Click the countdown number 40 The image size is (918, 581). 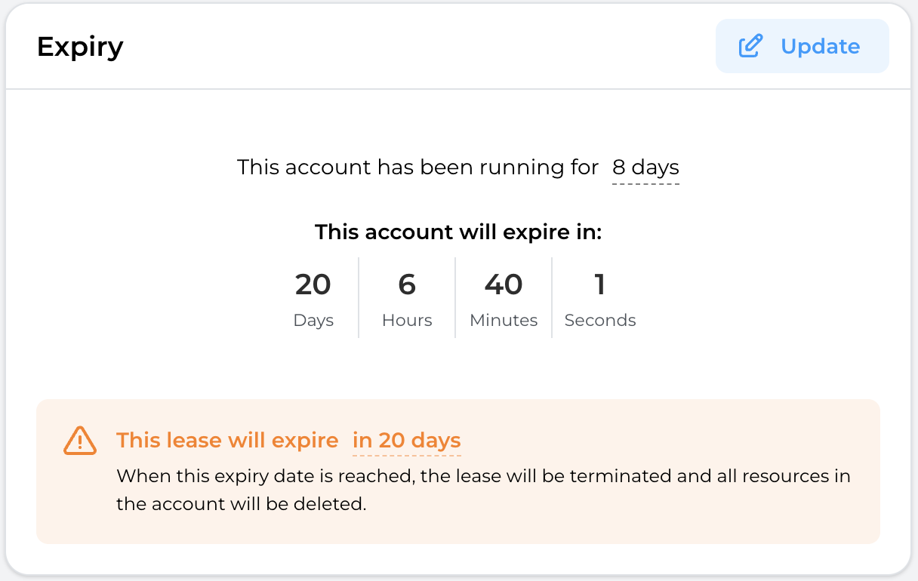[x=504, y=284]
